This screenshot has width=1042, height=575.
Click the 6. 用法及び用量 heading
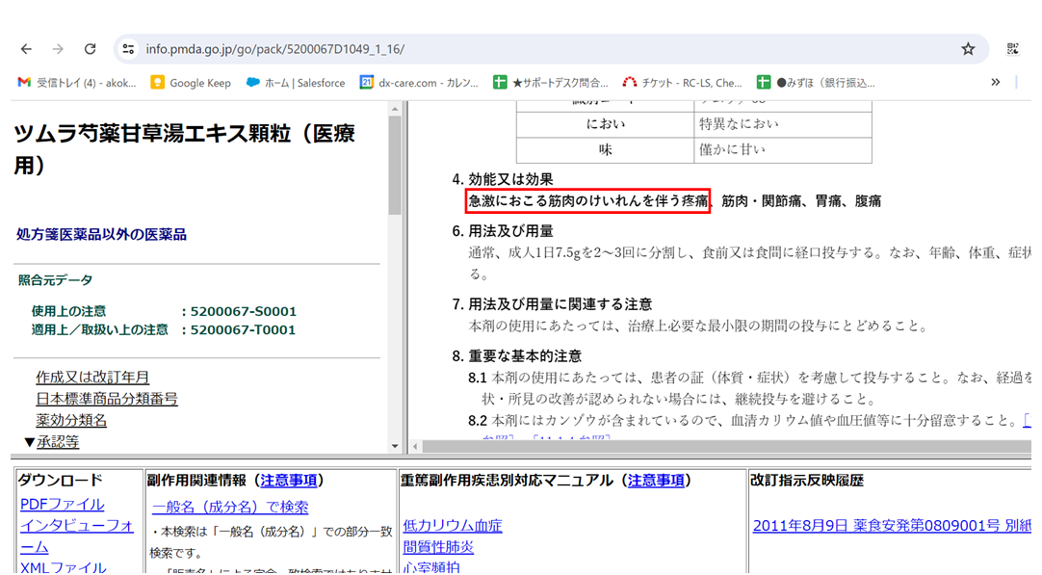tap(503, 231)
